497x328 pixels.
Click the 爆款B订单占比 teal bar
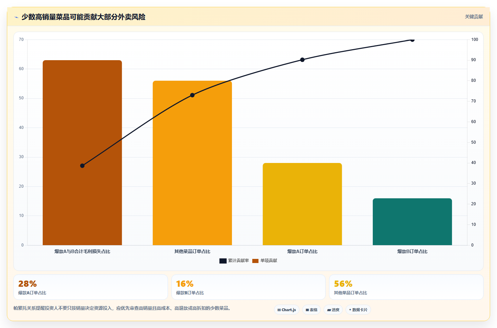coord(412,222)
